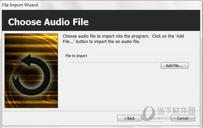Click the 'Add File...' button
This screenshot has width=203, height=128.
pos(174,66)
